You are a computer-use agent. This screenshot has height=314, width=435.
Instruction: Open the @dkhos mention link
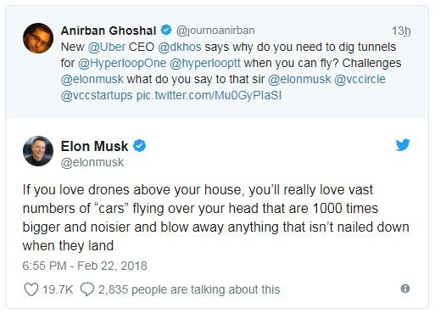point(180,47)
